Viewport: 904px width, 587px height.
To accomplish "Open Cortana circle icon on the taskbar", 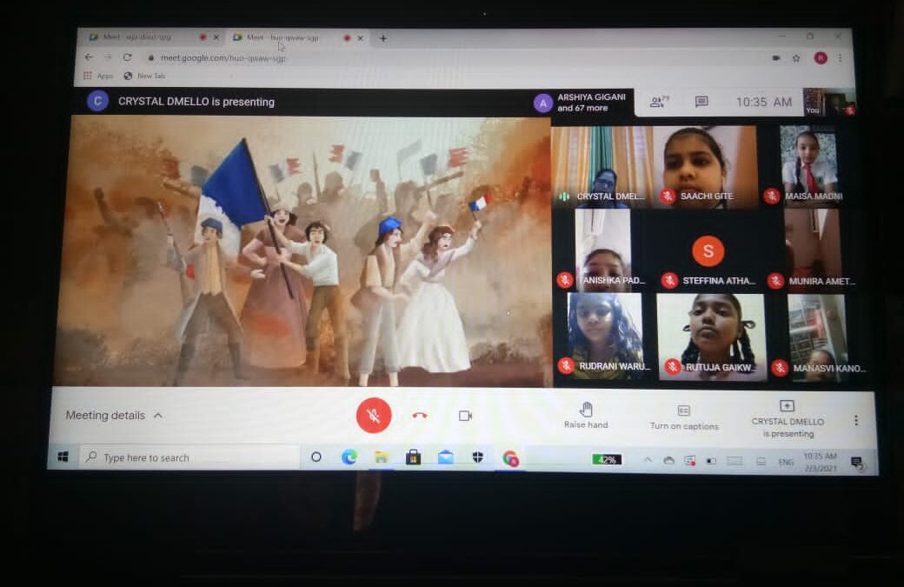I will tap(316, 457).
